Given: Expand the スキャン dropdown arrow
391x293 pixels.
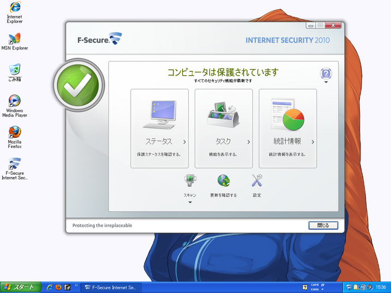Looking at the screenshot, I should pos(190,203).
